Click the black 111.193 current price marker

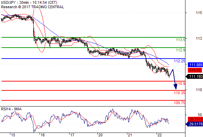[194, 77]
